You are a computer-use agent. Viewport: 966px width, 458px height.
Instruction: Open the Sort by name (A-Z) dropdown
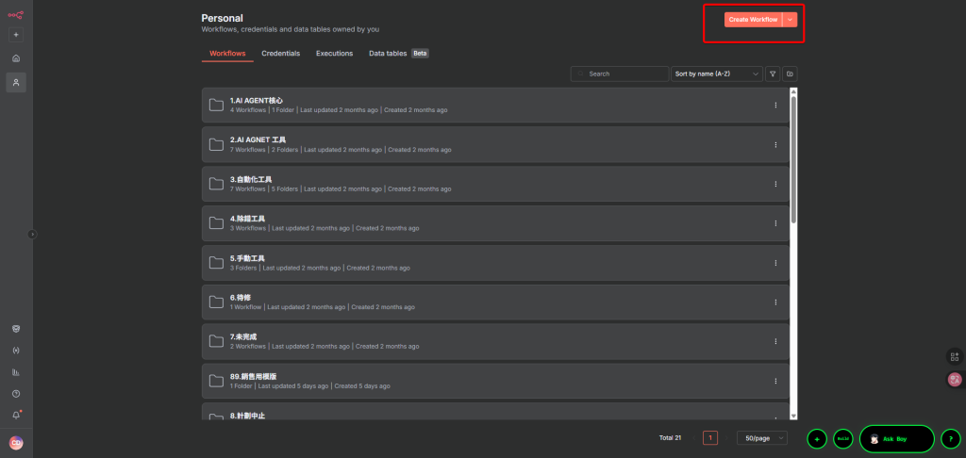717,74
